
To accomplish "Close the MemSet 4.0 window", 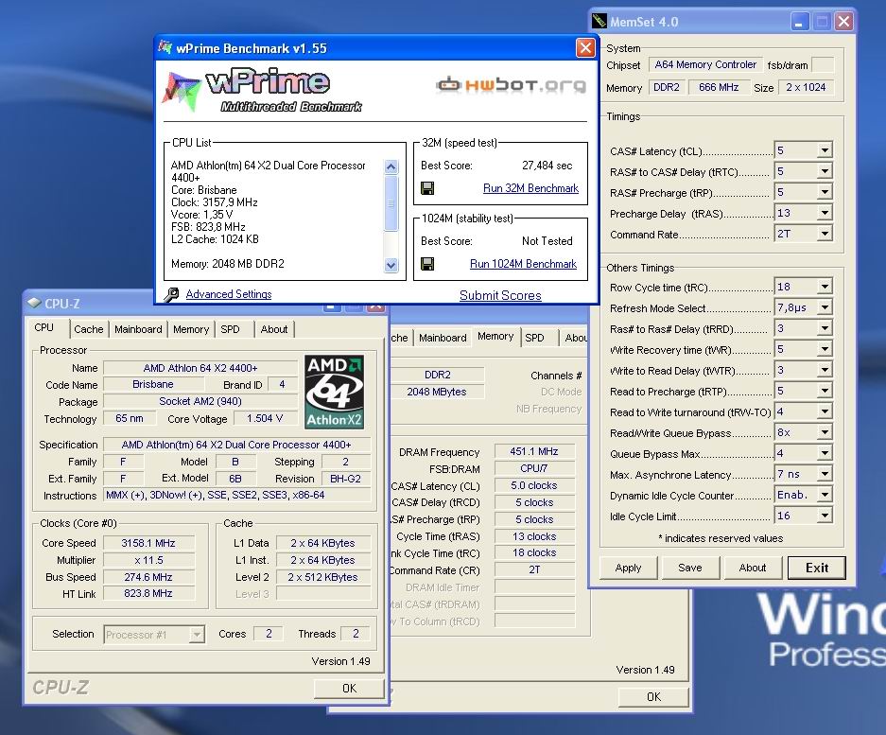I will click(843, 22).
